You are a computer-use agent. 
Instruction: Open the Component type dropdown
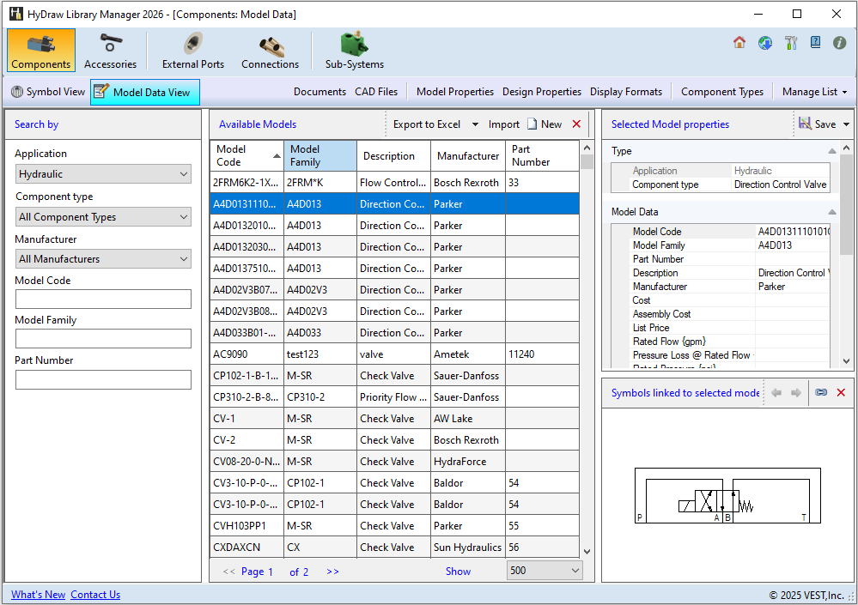point(103,217)
